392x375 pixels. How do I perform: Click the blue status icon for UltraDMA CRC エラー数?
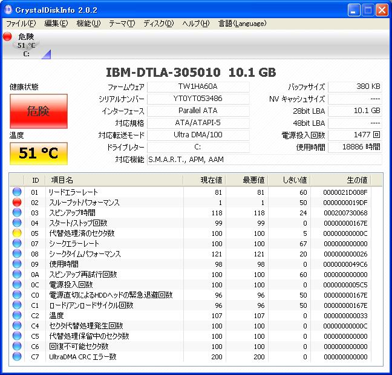pos(17,356)
